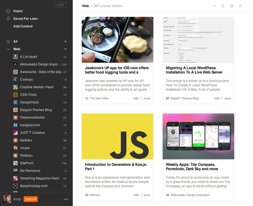The width and height of the screenshot is (253, 206).
Task: Mark all Web articles as read with checkmark icon
Action: (x=214, y=6)
